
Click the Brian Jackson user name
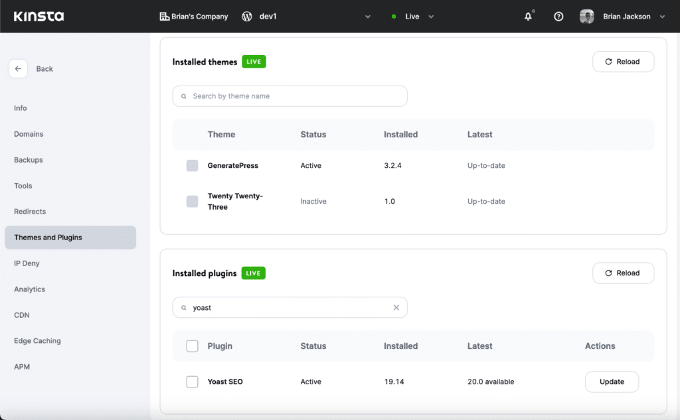pyautogui.click(x=627, y=17)
